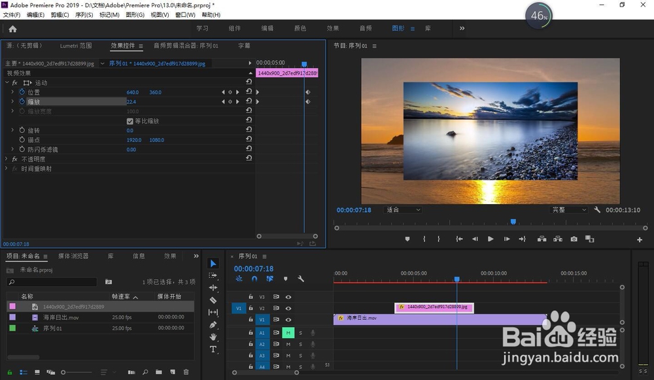Open the 适合 zoom level dropdown
This screenshot has width=654, height=380.
tap(403, 210)
